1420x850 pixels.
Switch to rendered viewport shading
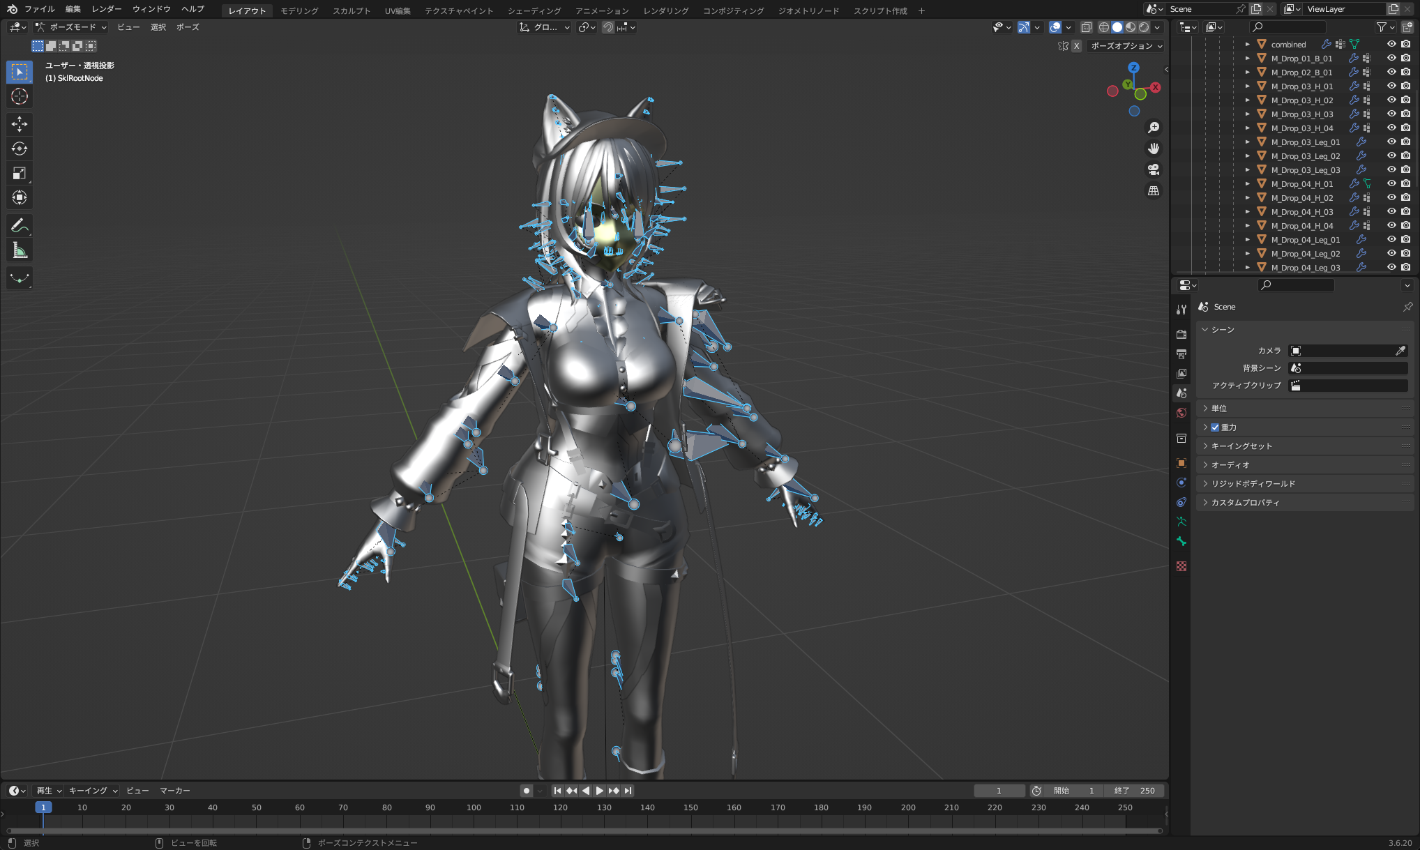coord(1144,27)
